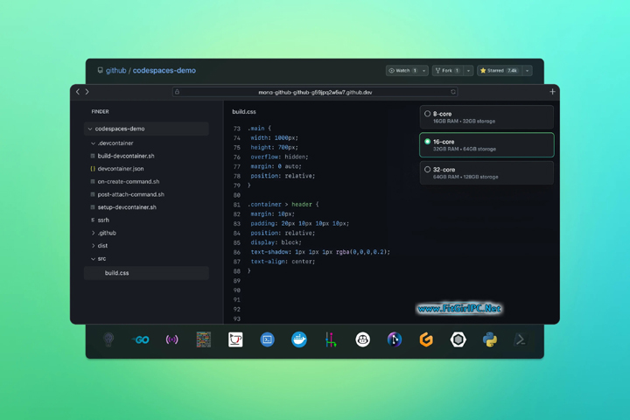The height and width of the screenshot is (420, 630).
Task: Open the Docker whale icon
Action: tap(299, 339)
